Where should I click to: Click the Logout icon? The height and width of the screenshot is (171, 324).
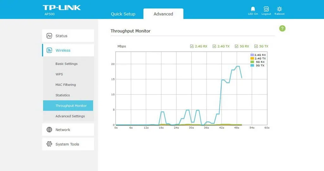(266, 9)
